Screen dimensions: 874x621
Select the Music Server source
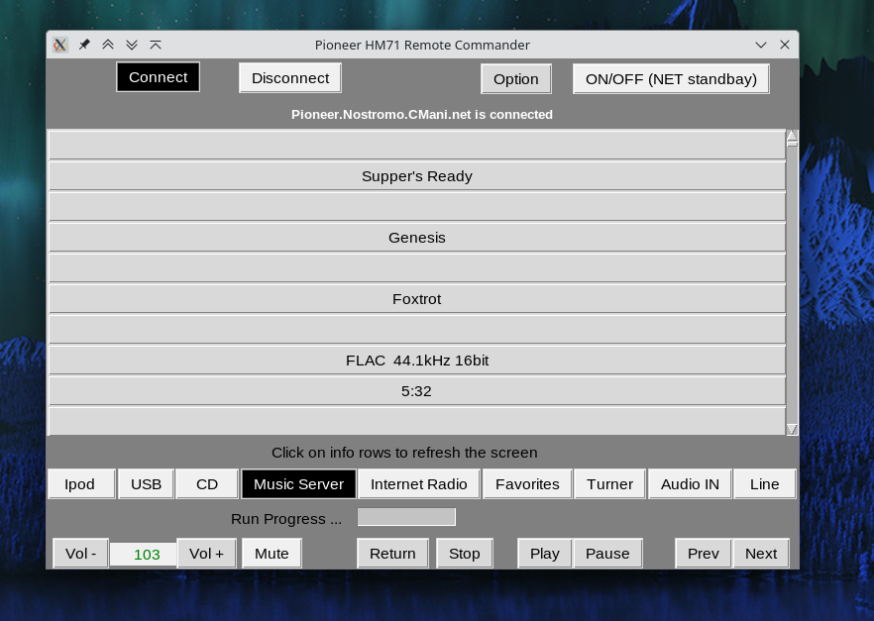coord(299,484)
